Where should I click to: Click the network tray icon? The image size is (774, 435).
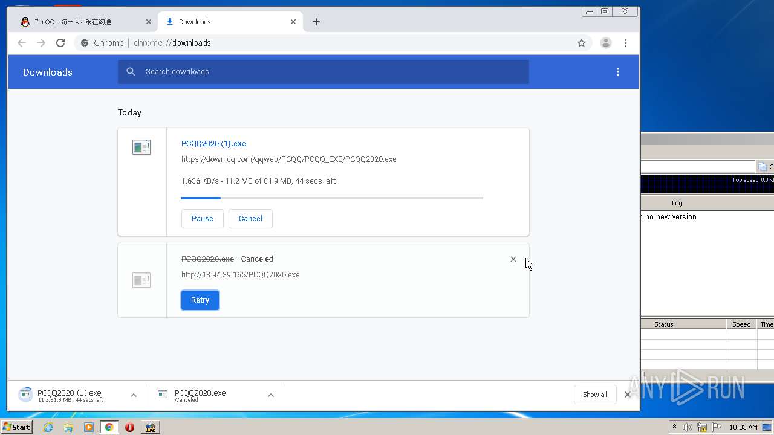(702, 427)
